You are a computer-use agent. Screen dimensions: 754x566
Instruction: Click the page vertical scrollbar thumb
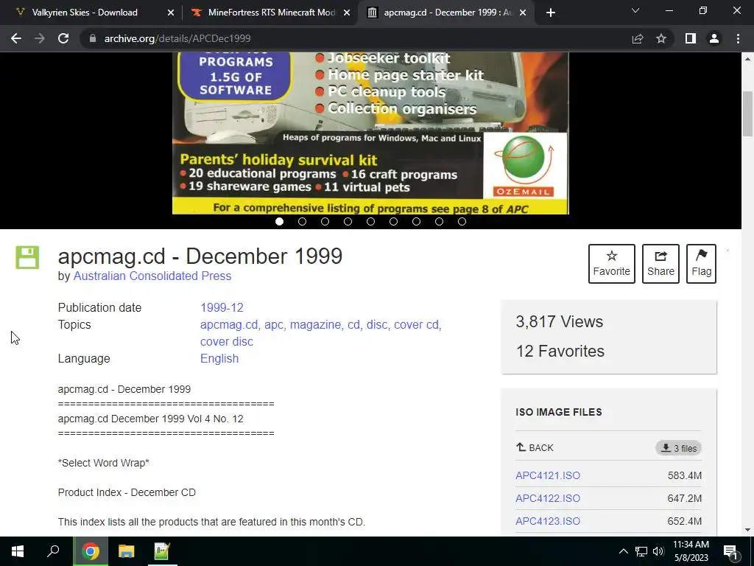coord(747,113)
